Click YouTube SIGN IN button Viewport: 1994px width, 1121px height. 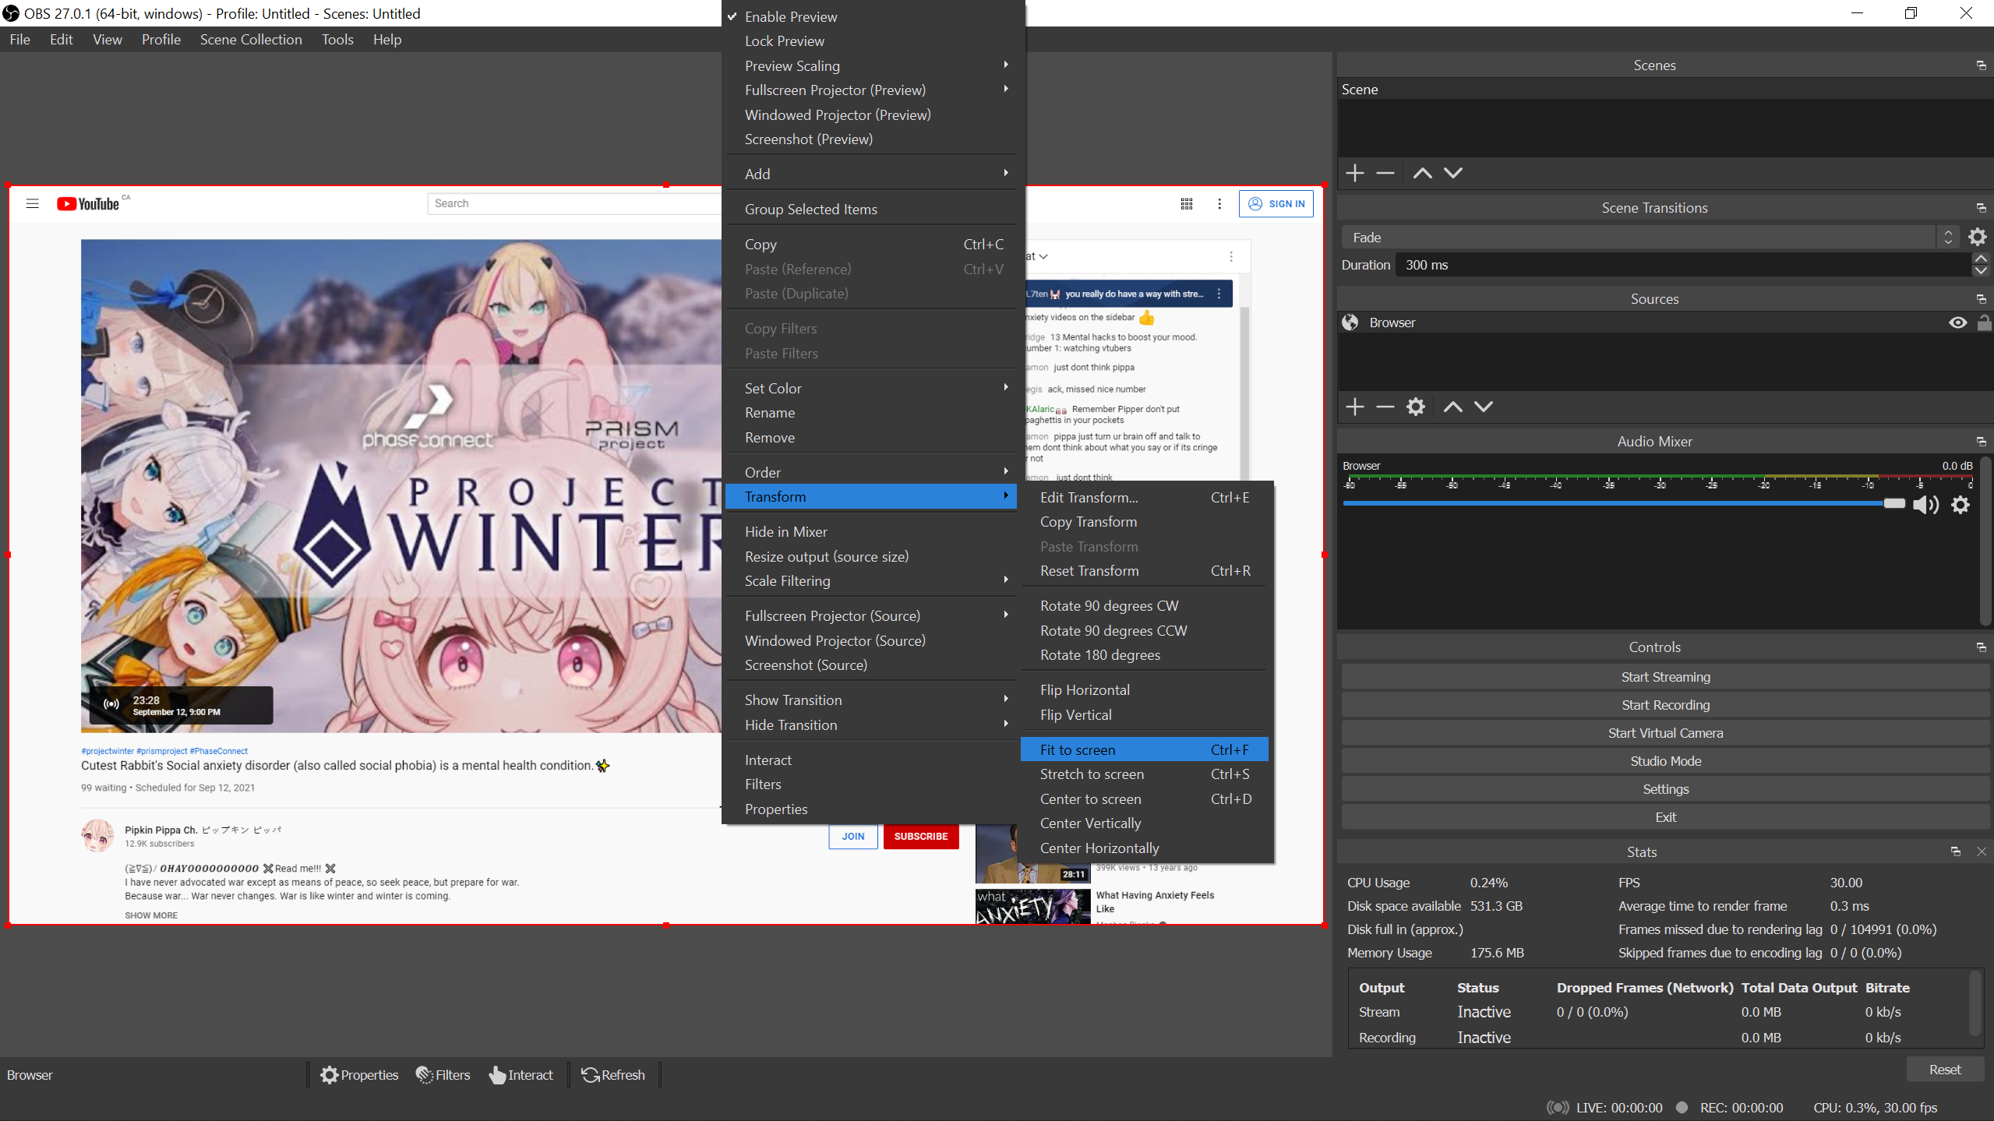[x=1276, y=203]
